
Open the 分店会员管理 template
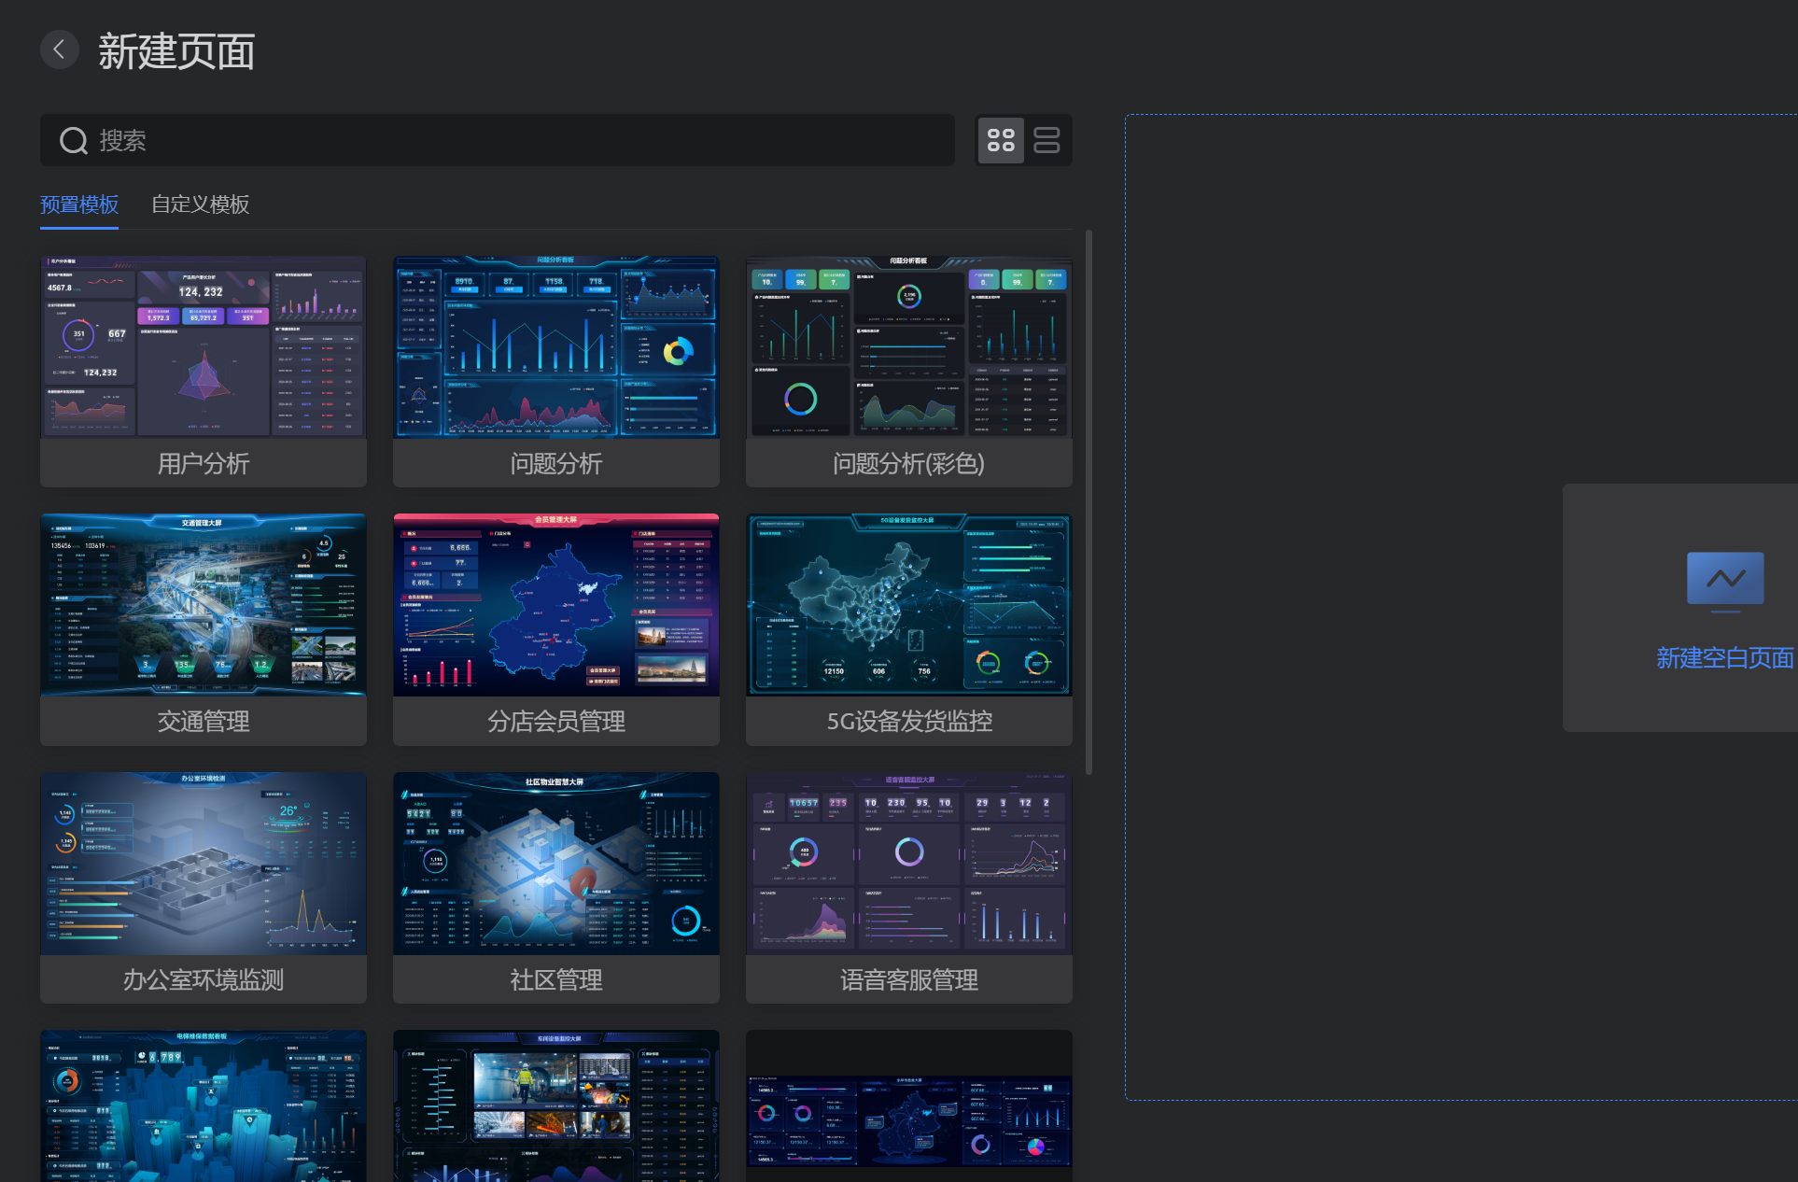pyautogui.click(x=556, y=605)
